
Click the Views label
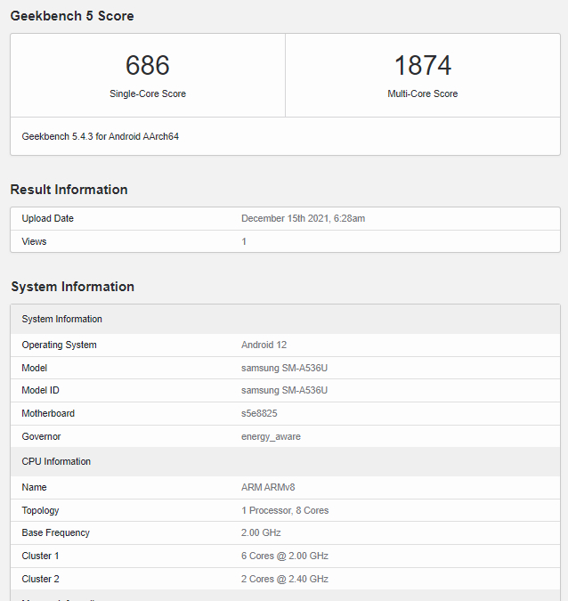pyautogui.click(x=34, y=241)
